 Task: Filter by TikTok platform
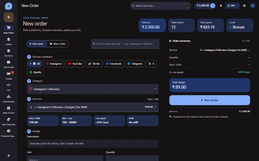94,64
